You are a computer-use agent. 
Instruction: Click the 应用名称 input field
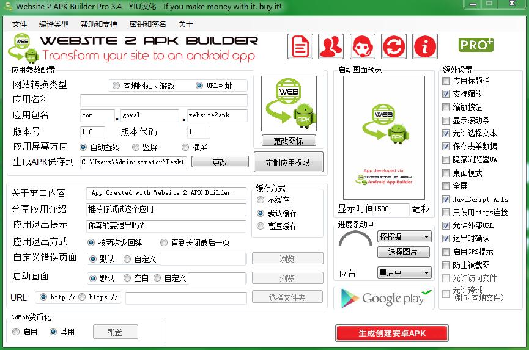164,100
